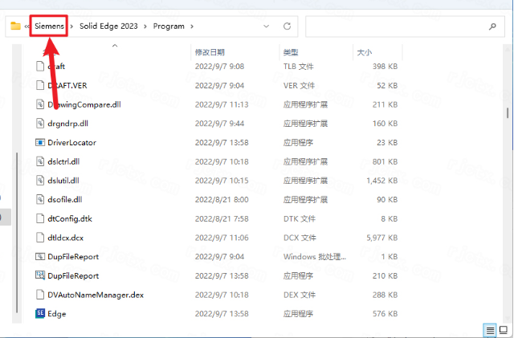The width and height of the screenshot is (514, 338).
Task: Click the refresh icon in address bar
Action: click(287, 26)
